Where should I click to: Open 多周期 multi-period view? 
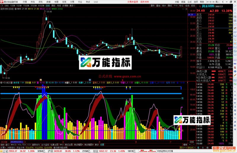tap(65, 6)
